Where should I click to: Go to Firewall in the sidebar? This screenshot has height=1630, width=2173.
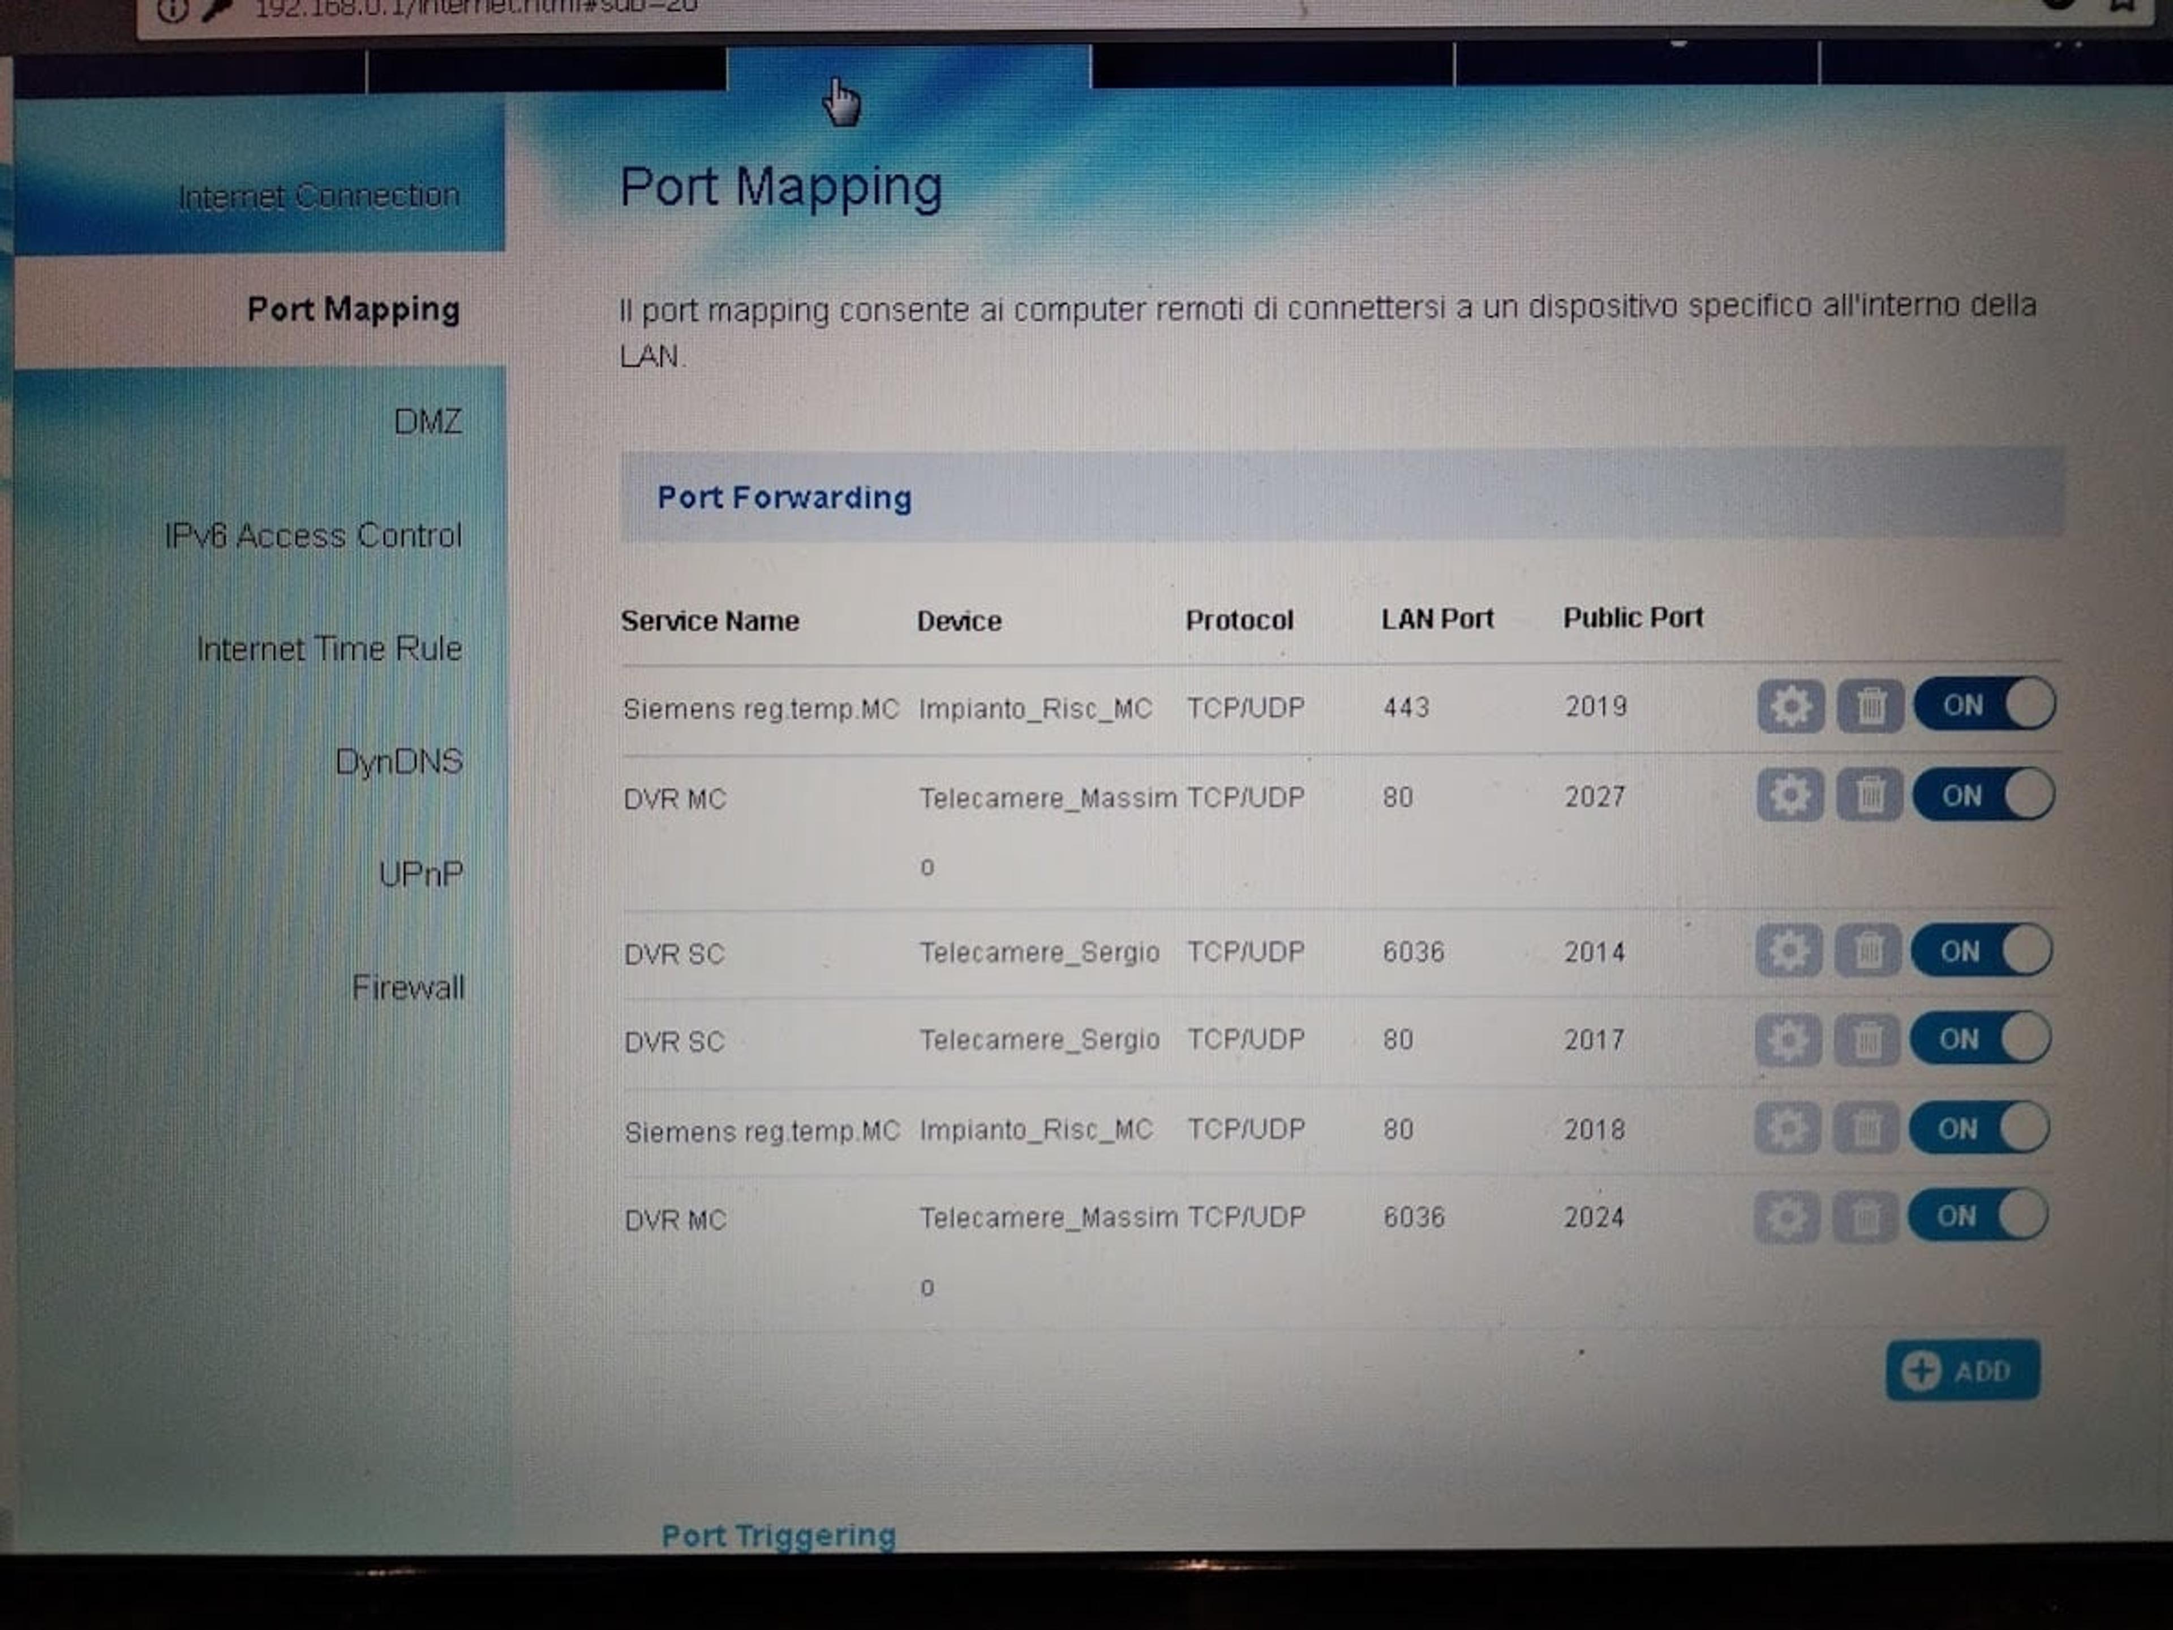click(407, 987)
